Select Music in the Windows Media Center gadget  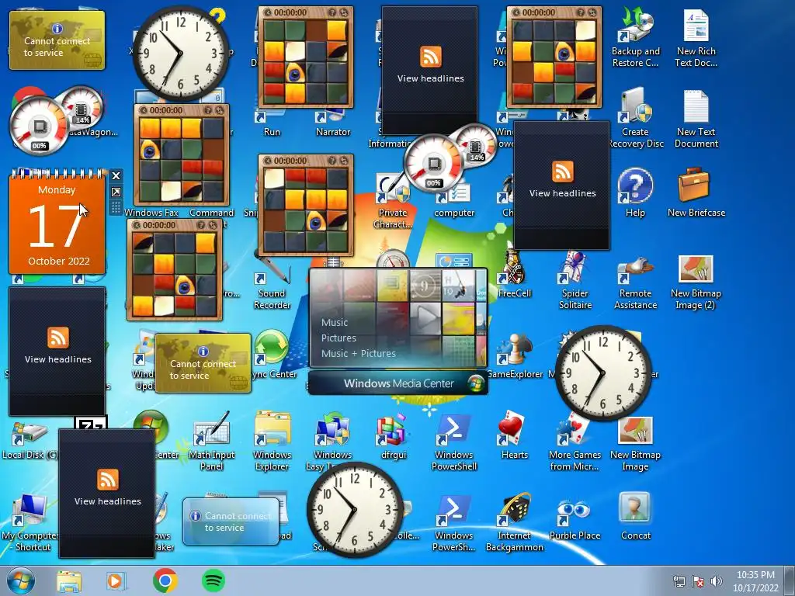point(335,322)
